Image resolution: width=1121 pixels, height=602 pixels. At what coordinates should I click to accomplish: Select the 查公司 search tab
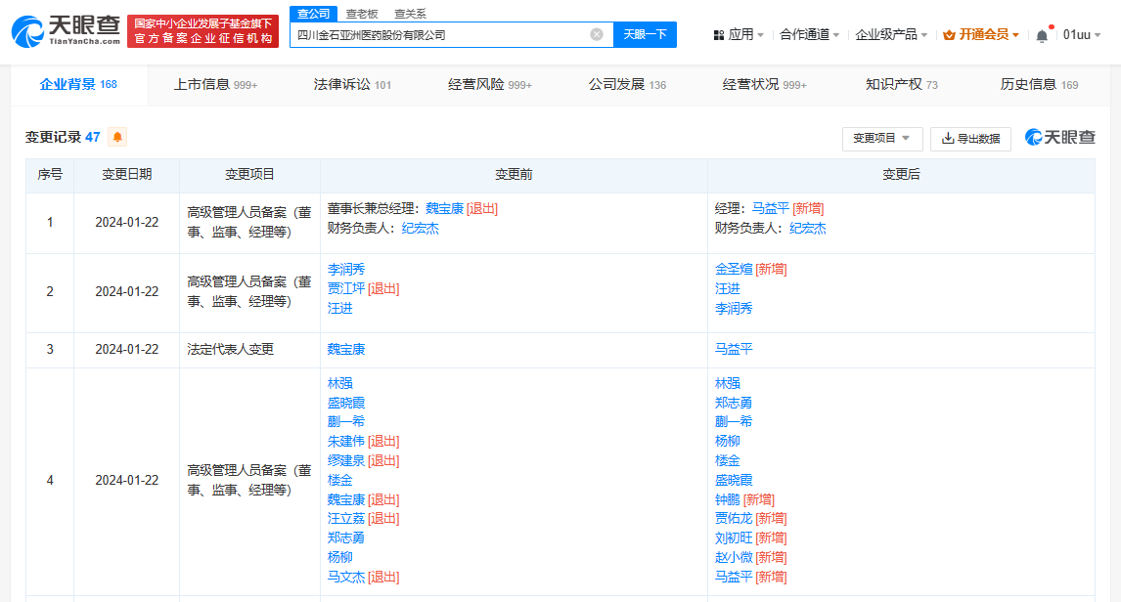[x=313, y=14]
